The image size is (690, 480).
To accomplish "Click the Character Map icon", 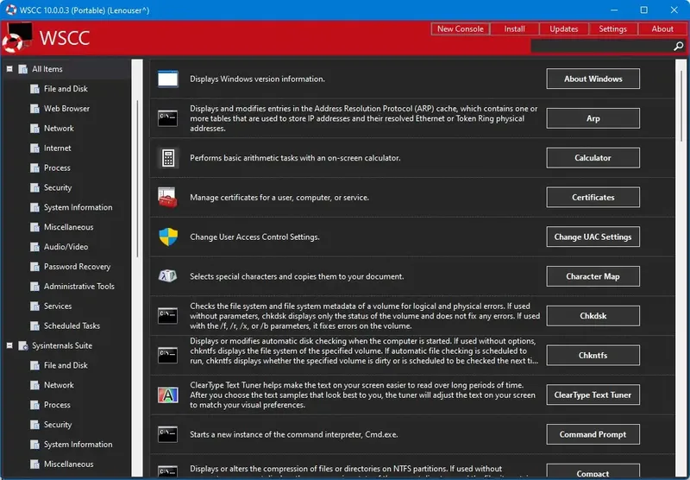I will click(x=167, y=276).
